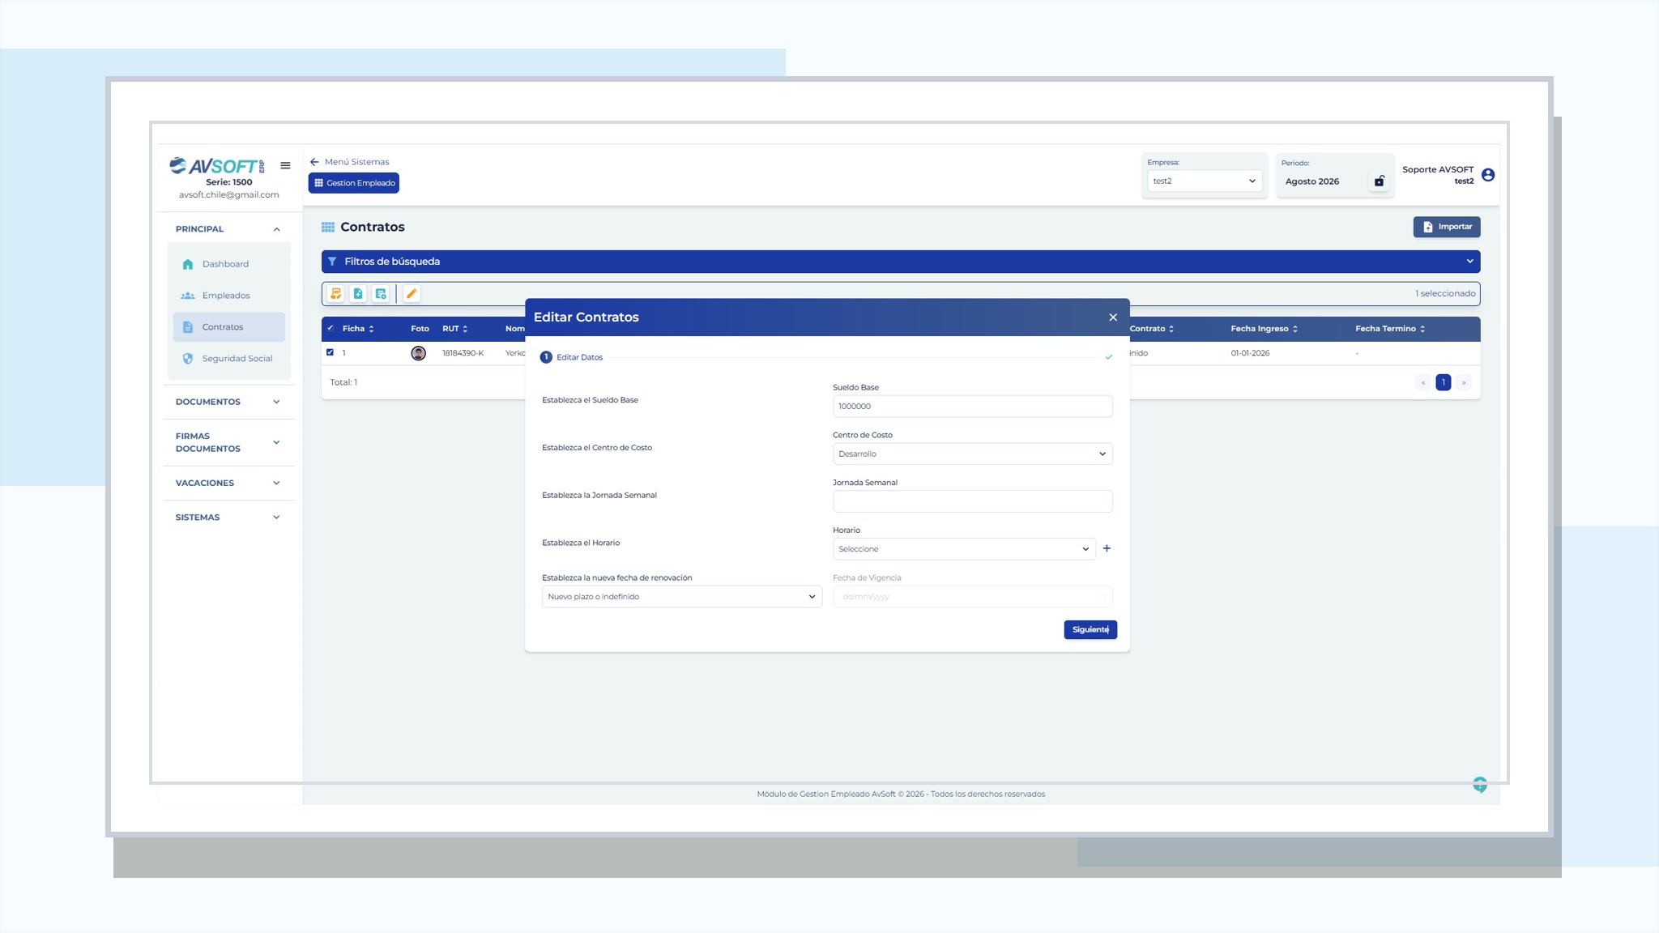Sort by the Ficha column arrows
Viewport: 1659px width, 933px height.
tap(371, 329)
